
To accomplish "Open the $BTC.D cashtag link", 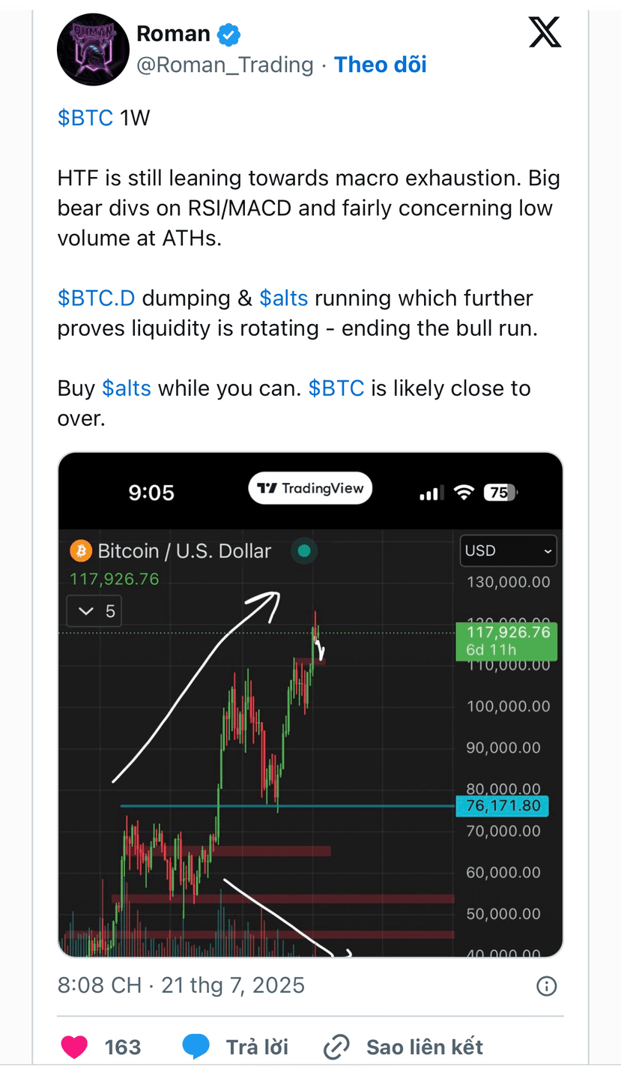I will click(x=97, y=298).
